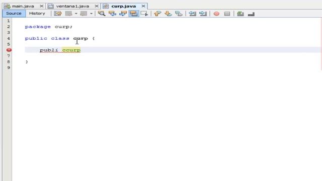Click the ventana1.java file icon in its tab

coord(51,6)
